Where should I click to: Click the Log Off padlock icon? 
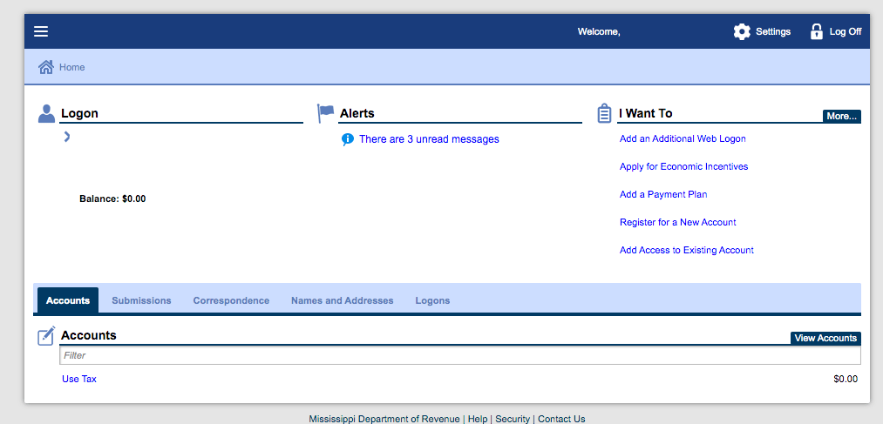point(816,31)
